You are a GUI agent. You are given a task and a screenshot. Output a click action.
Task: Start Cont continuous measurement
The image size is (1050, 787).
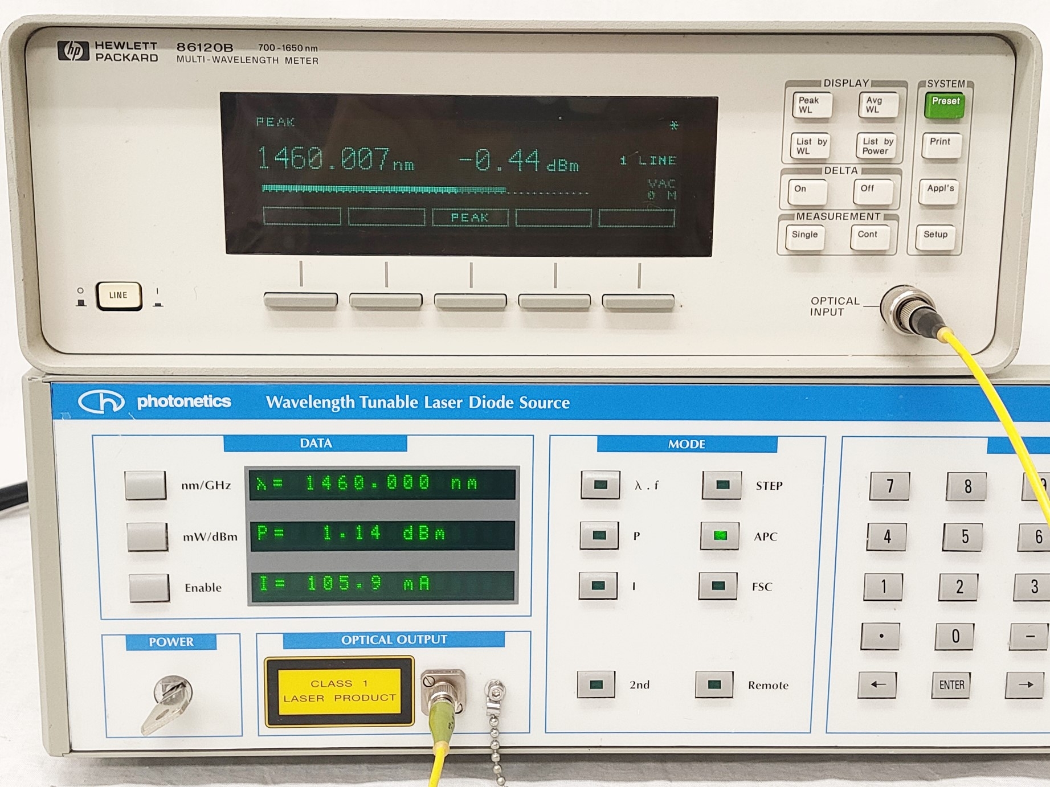tap(870, 236)
